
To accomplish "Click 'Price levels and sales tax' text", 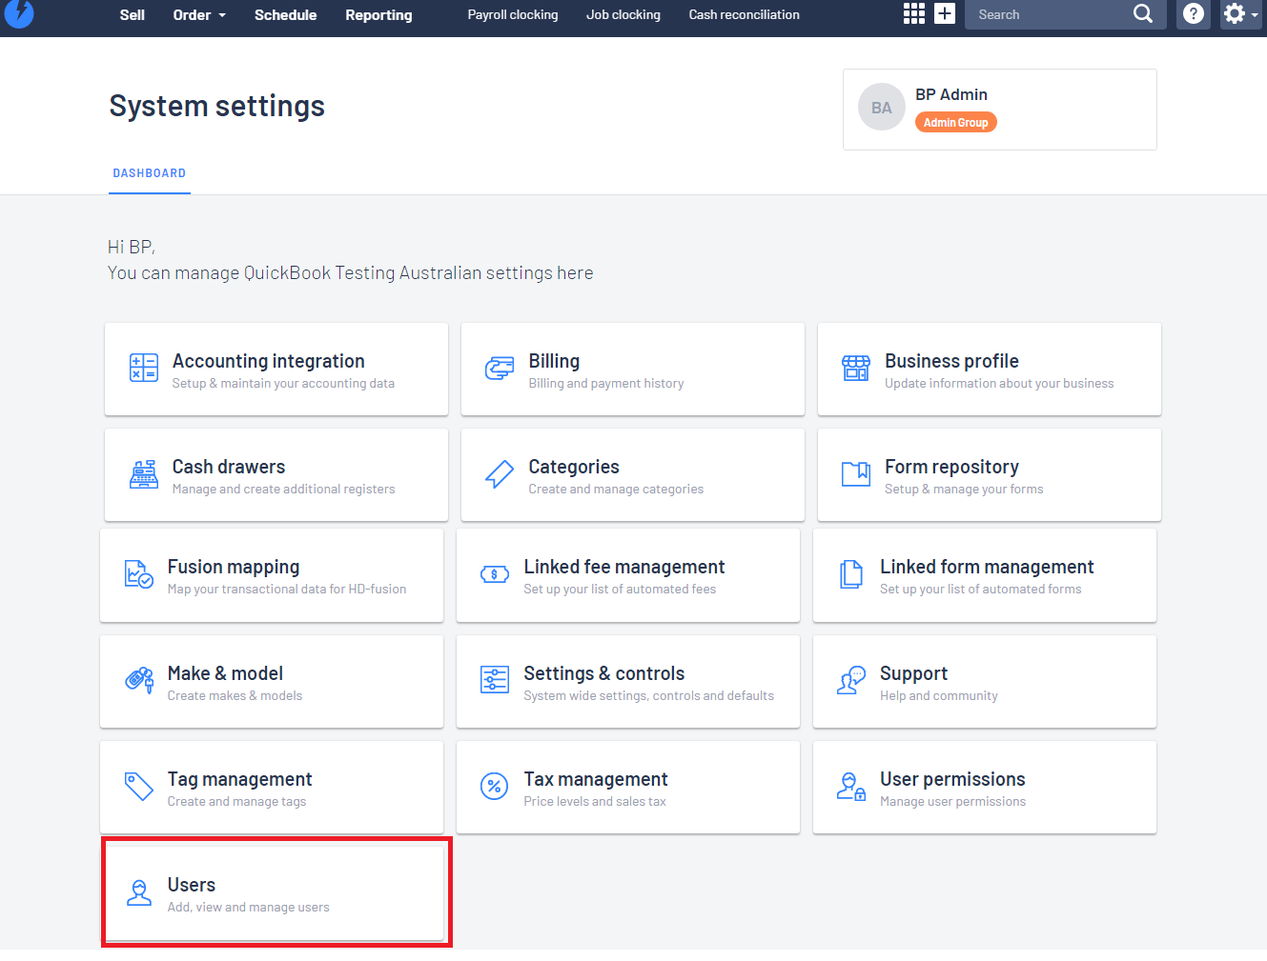I will (595, 801).
